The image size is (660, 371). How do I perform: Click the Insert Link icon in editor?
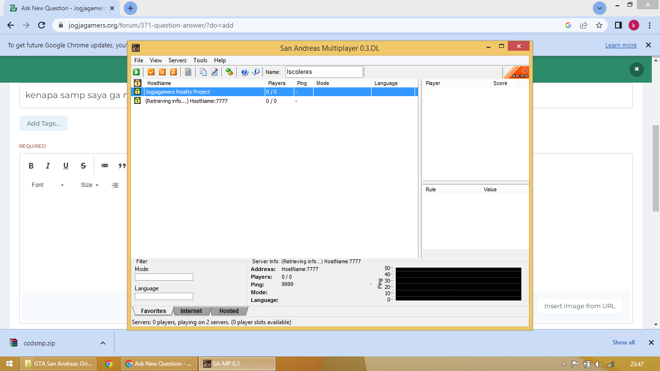[105, 166]
